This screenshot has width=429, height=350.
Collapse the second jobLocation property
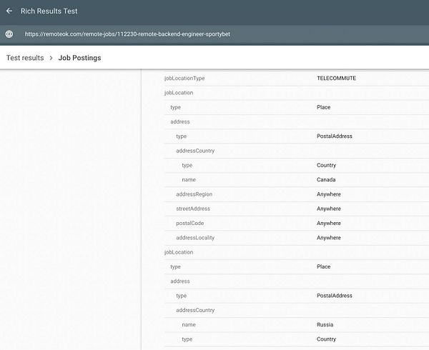[179, 252]
